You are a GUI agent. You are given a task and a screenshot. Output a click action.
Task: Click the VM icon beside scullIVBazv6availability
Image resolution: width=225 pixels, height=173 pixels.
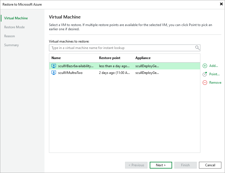pyautogui.click(x=54, y=66)
